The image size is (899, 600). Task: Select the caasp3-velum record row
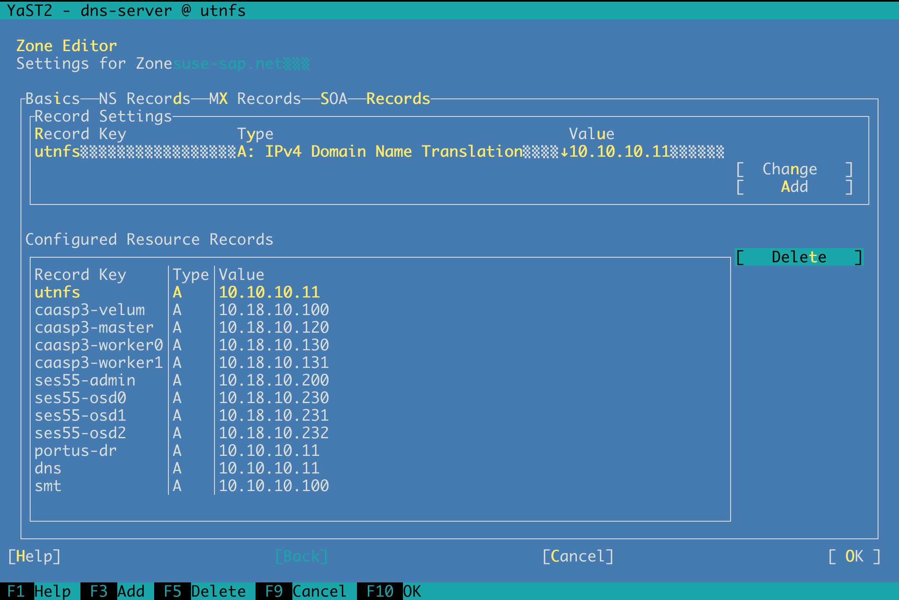click(x=90, y=310)
